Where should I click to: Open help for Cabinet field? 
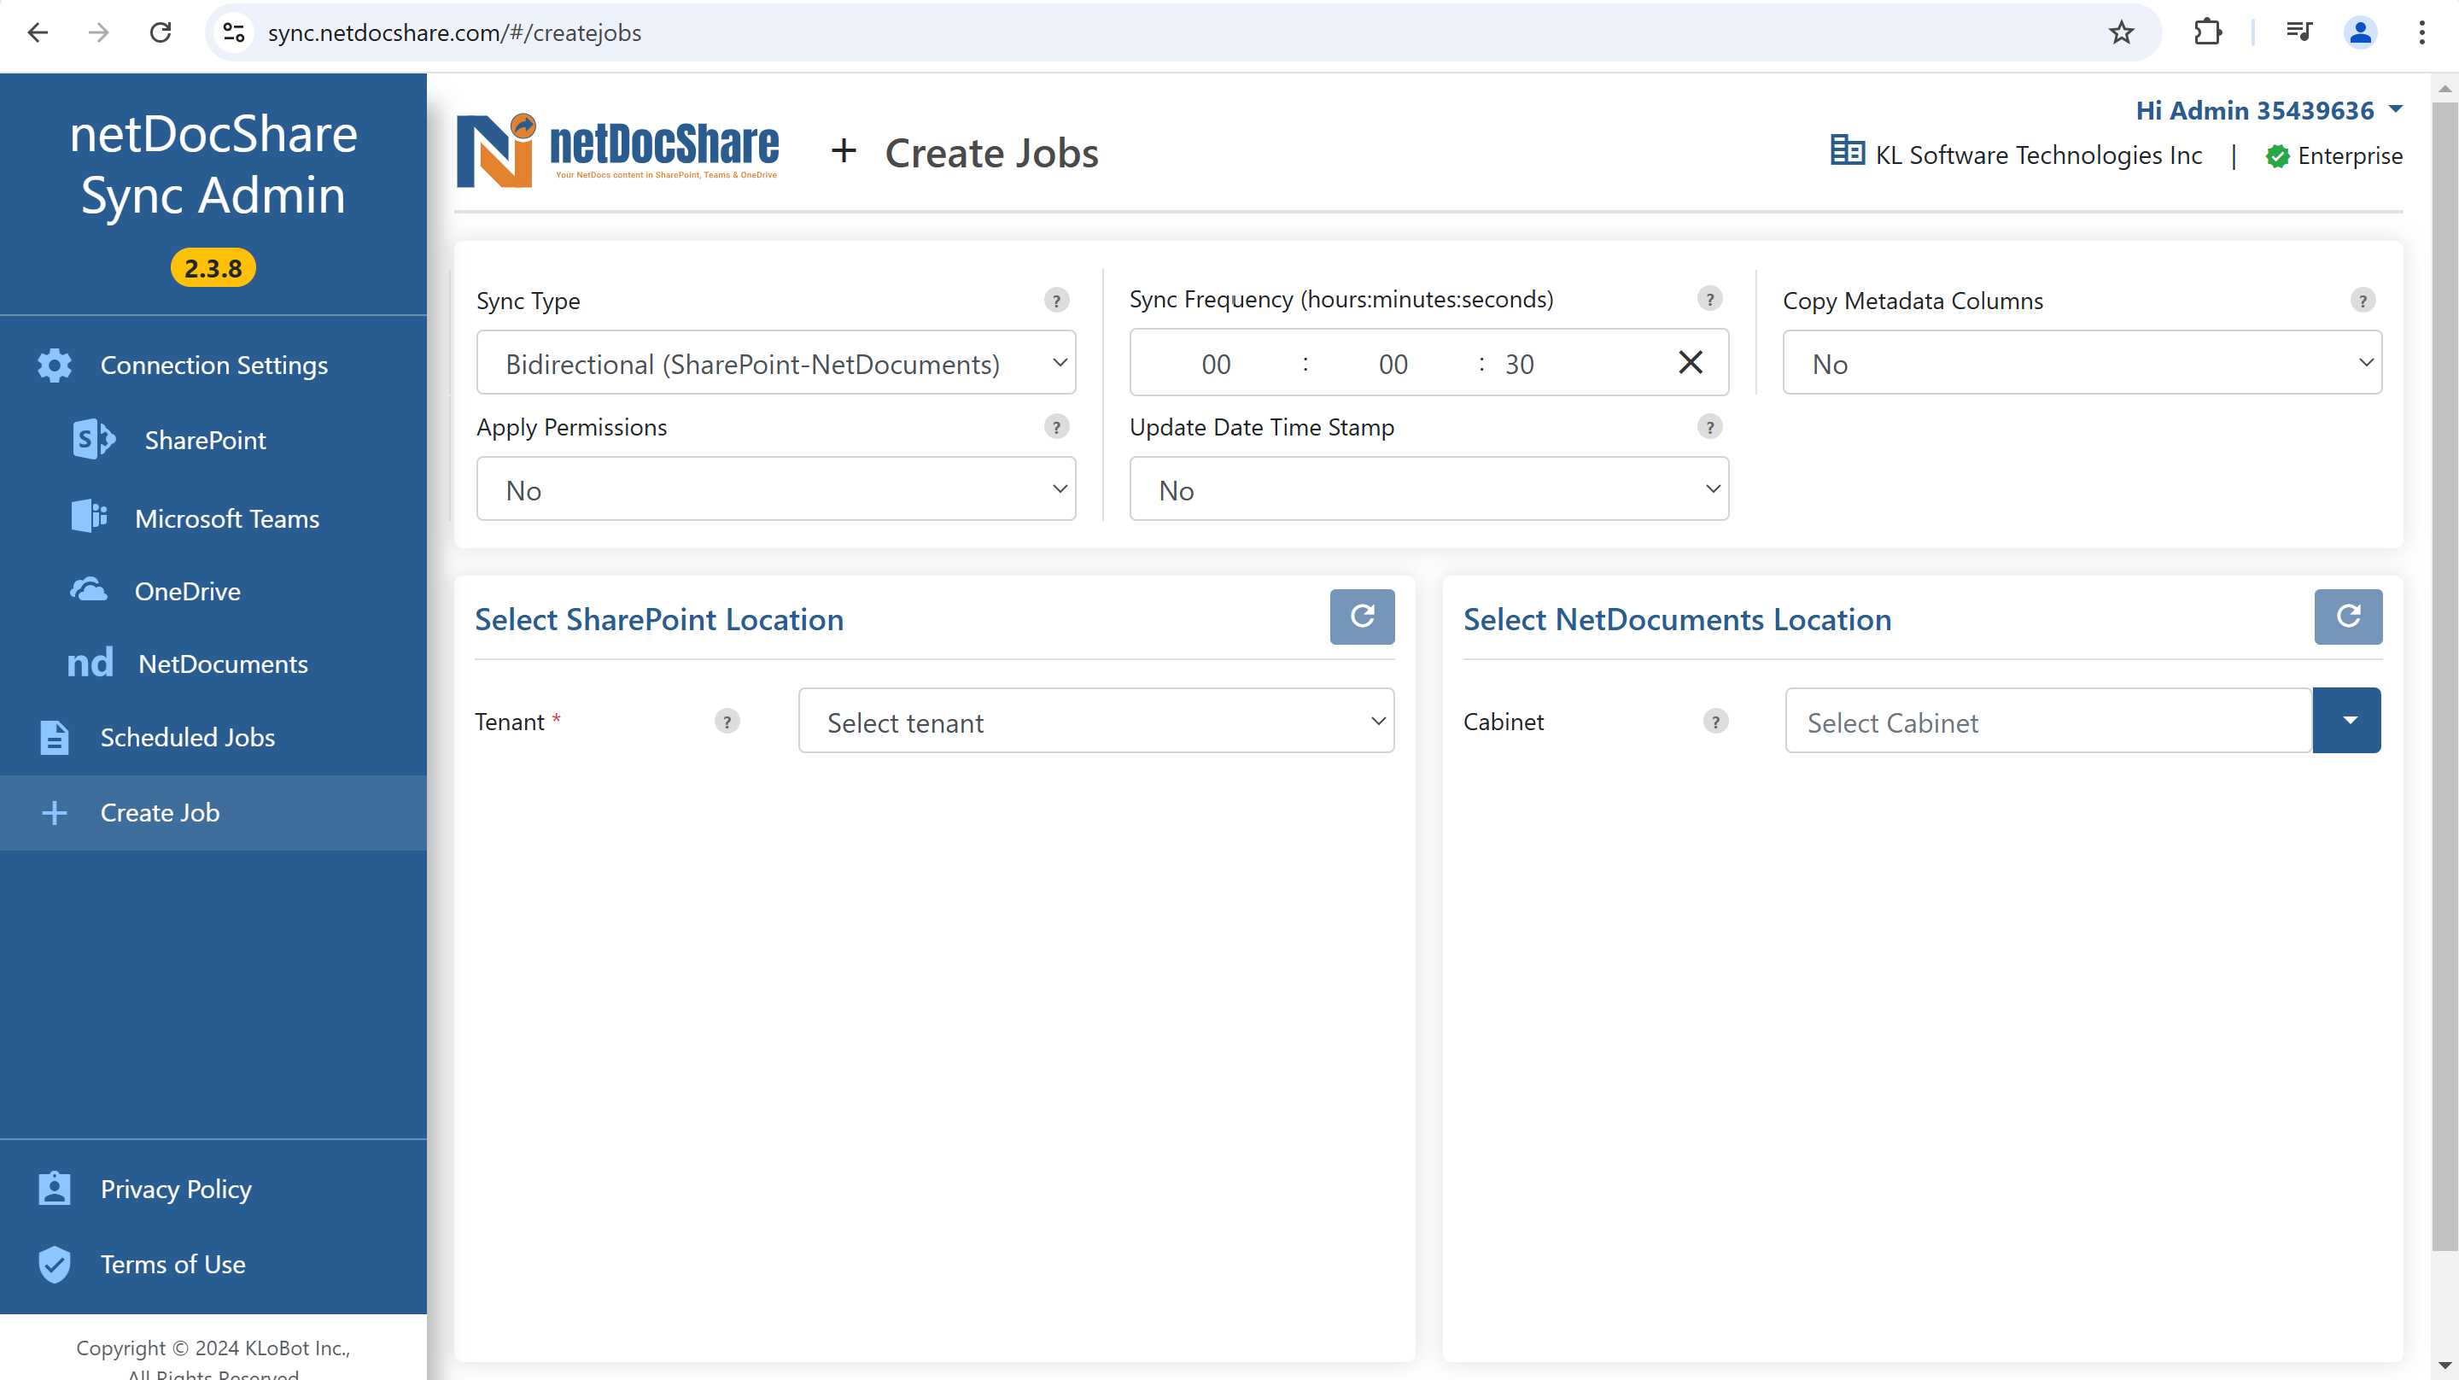(x=1715, y=722)
